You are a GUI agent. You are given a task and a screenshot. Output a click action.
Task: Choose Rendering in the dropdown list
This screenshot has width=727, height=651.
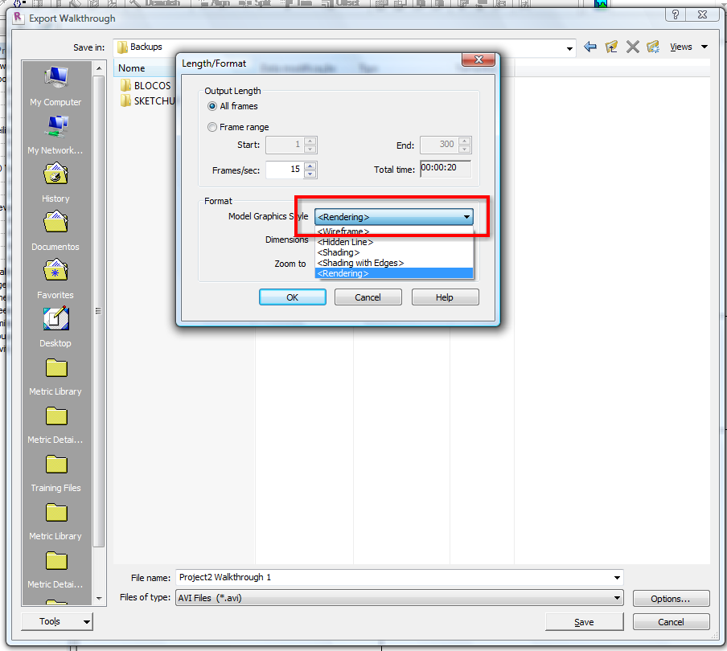(x=394, y=273)
